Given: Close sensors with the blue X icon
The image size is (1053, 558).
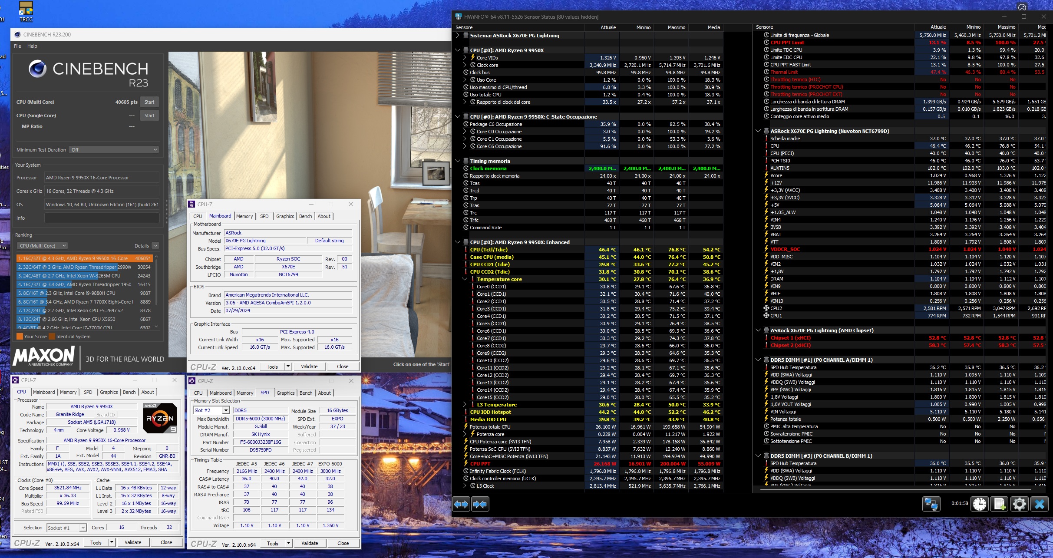Looking at the screenshot, I should (1039, 504).
